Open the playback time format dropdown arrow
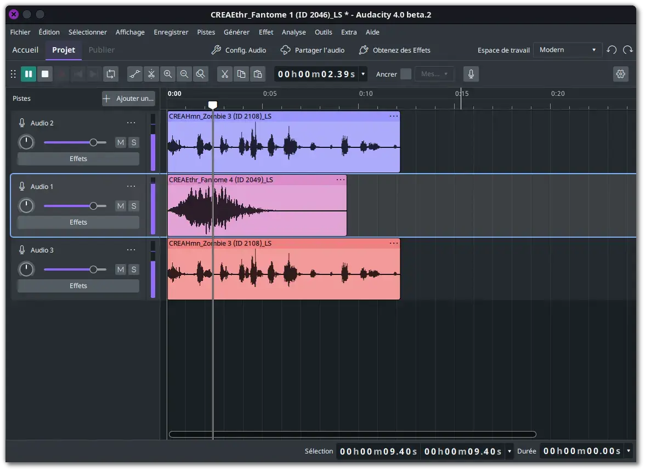This screenshot has height=471, width=645. [363, 74]
